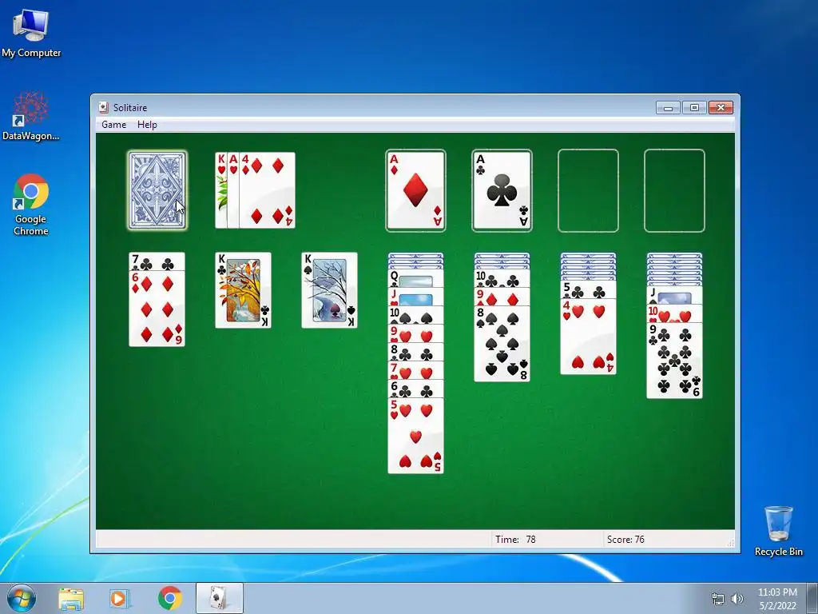The image size is (818, 614).
Task: Click the fourth empty foundation slot
Action: [674, 190]
